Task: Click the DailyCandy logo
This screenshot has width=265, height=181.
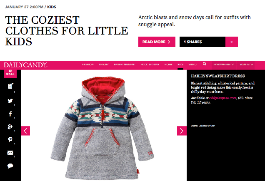Action: click(x=25, y=65)
